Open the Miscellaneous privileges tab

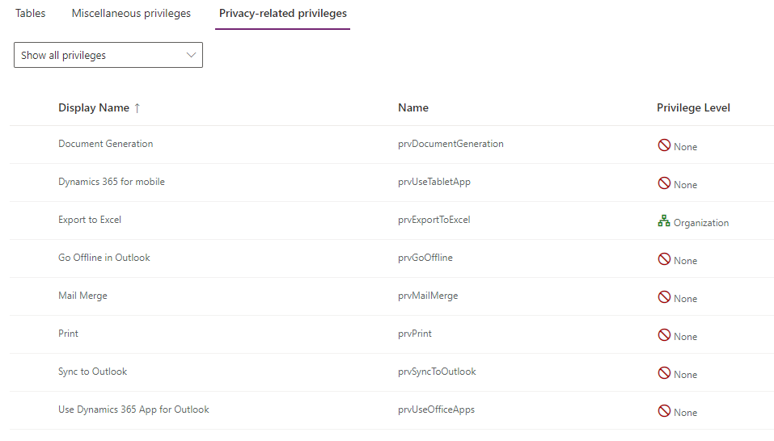tap(131, 14)
